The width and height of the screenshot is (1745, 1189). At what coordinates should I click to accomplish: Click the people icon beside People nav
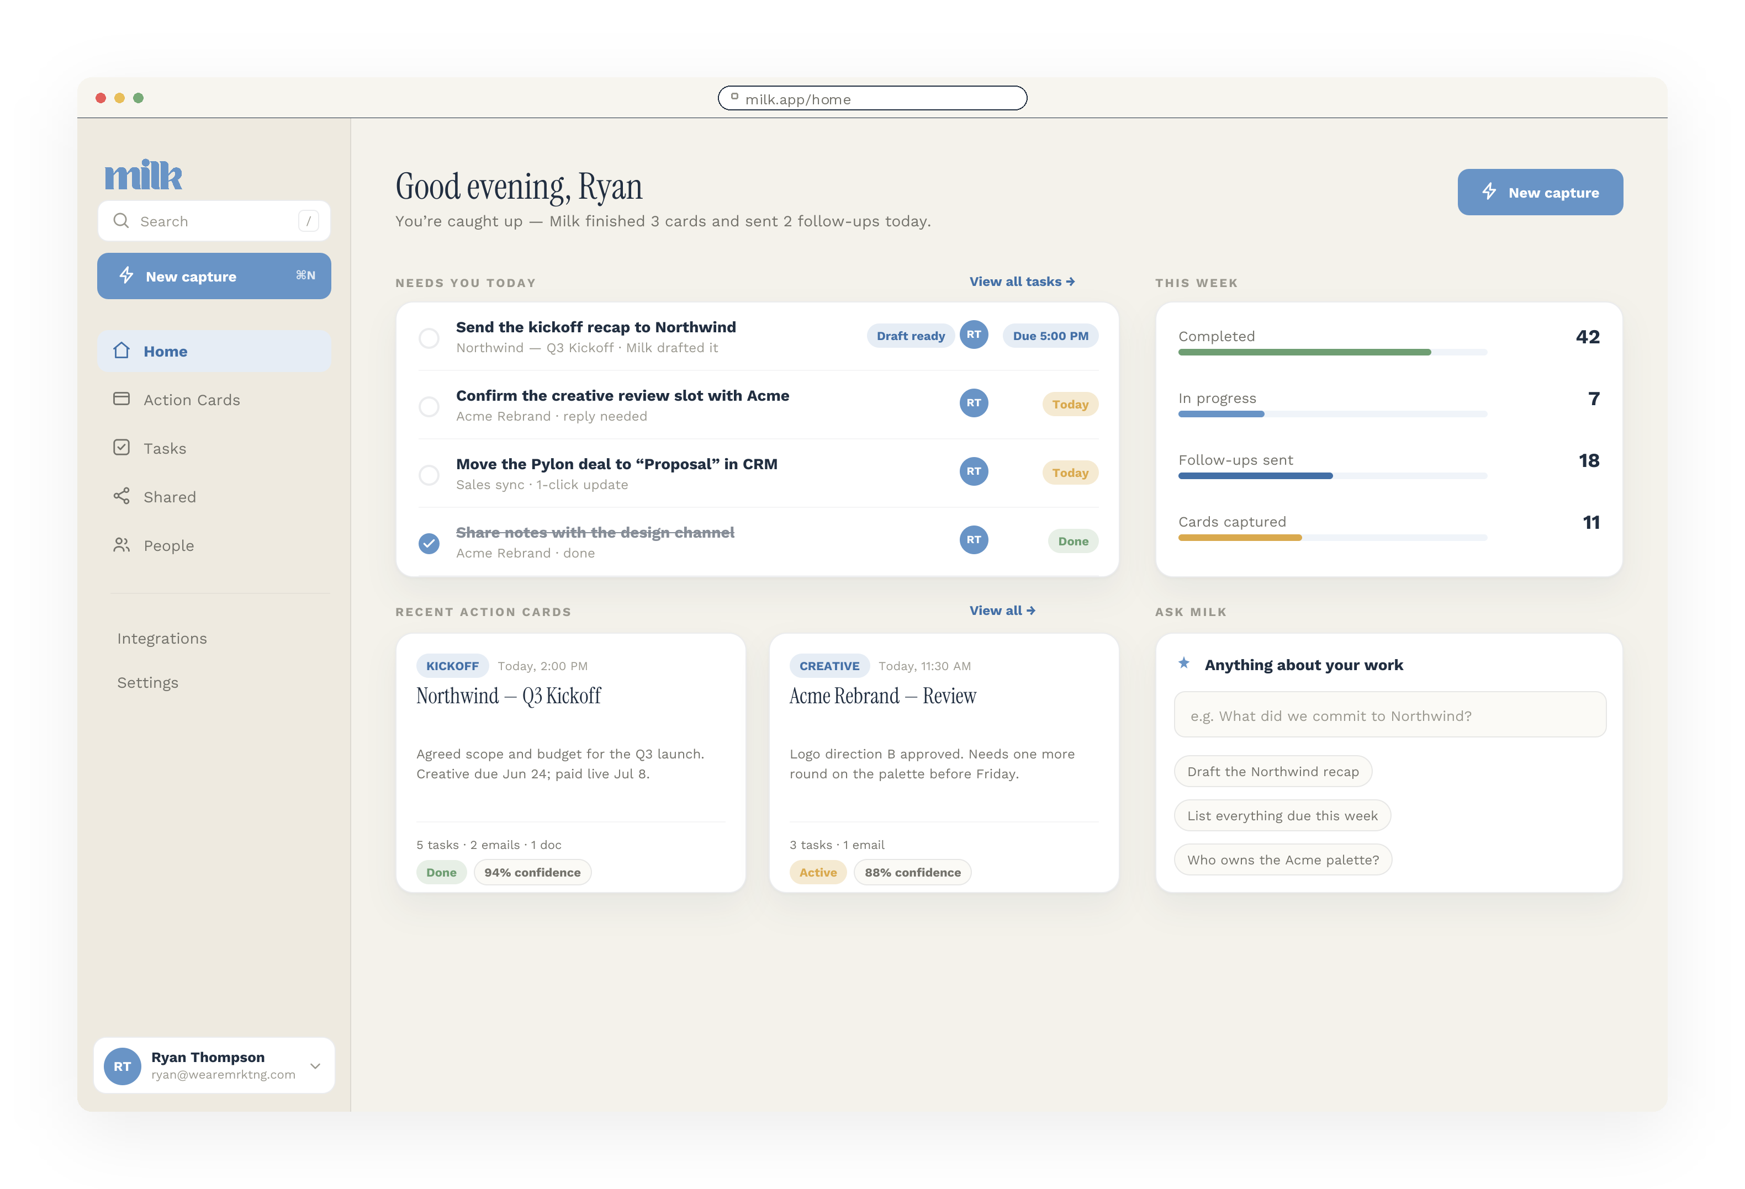point(121,545)
